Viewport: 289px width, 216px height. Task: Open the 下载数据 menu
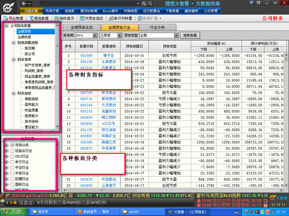[172, 11]
